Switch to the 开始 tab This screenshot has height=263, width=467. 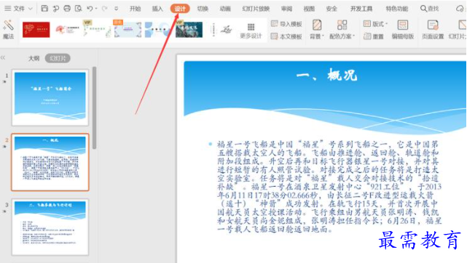(x=135, y=9)
